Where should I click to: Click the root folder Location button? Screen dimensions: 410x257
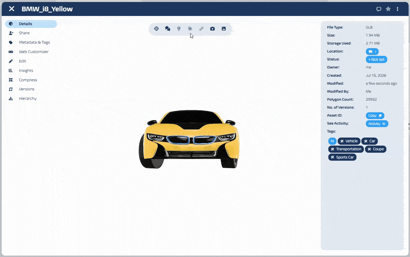(372, 52)
